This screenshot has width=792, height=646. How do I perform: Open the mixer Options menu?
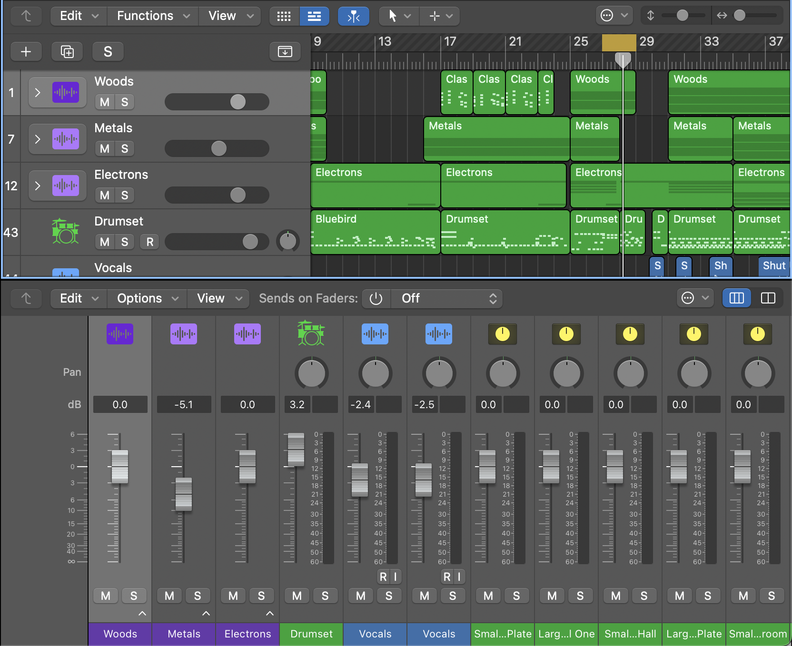click(148, 298)
